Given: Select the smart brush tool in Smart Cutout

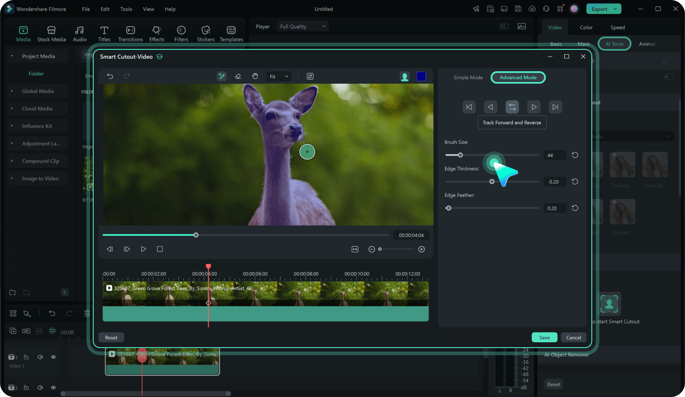Looking at the screenshot, I should coord(222,77).
